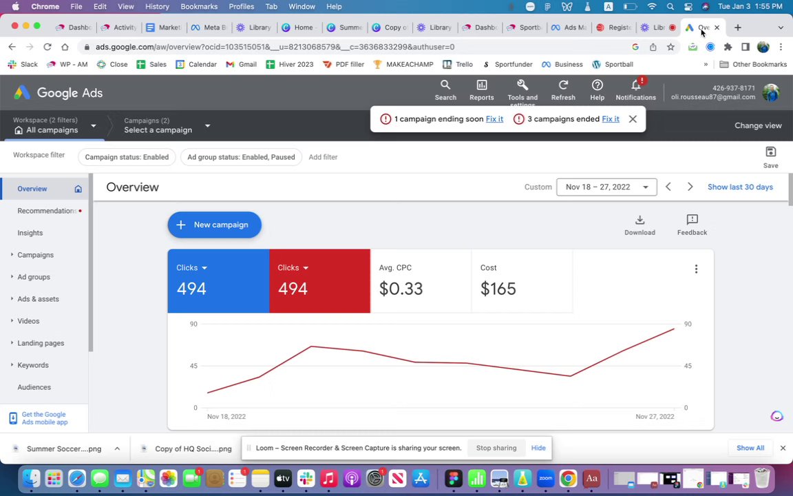Click Chrome's Home button
The width and height of the screenshot is (793, 496).
point(65,47)
